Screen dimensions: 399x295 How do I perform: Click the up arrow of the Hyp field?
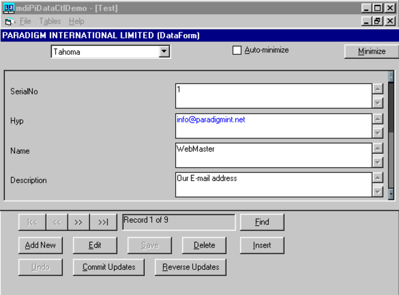378,119
